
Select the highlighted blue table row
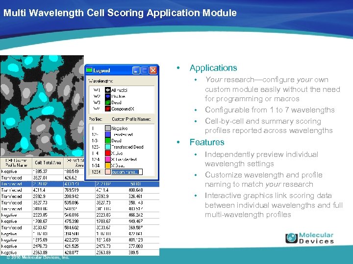point(80,184)
